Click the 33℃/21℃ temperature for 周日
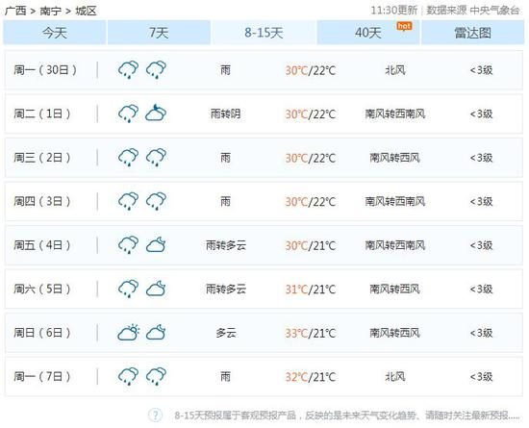Image resolution: width=529 pixels, height=428 pixels. [x=311, y=333]
